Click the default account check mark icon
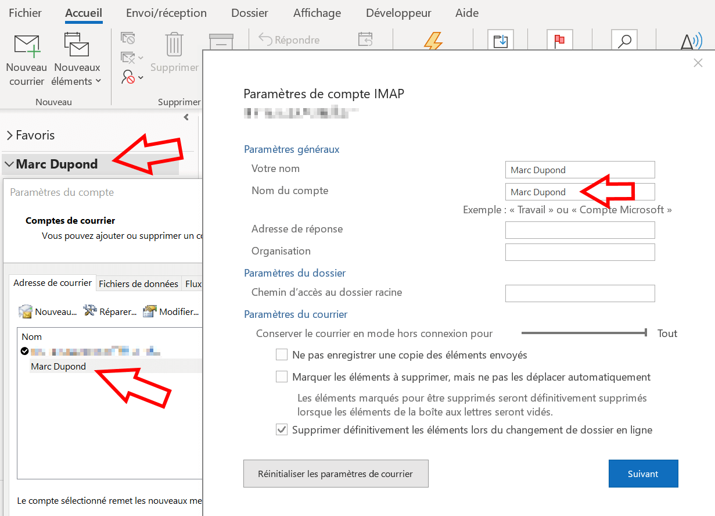 24,351
